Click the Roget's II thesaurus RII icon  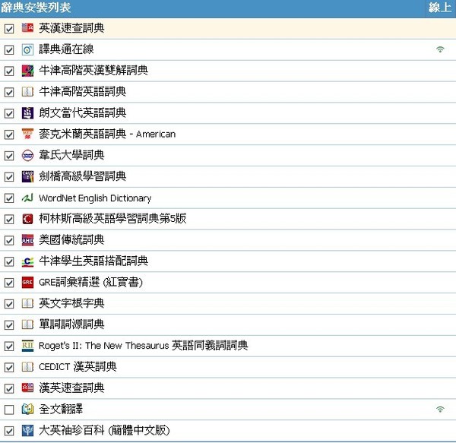[27, 346]
